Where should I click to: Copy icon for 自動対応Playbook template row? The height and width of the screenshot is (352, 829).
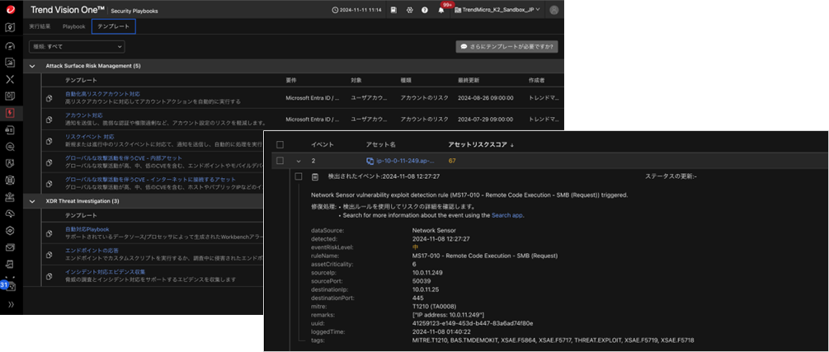tap(49, 233)
